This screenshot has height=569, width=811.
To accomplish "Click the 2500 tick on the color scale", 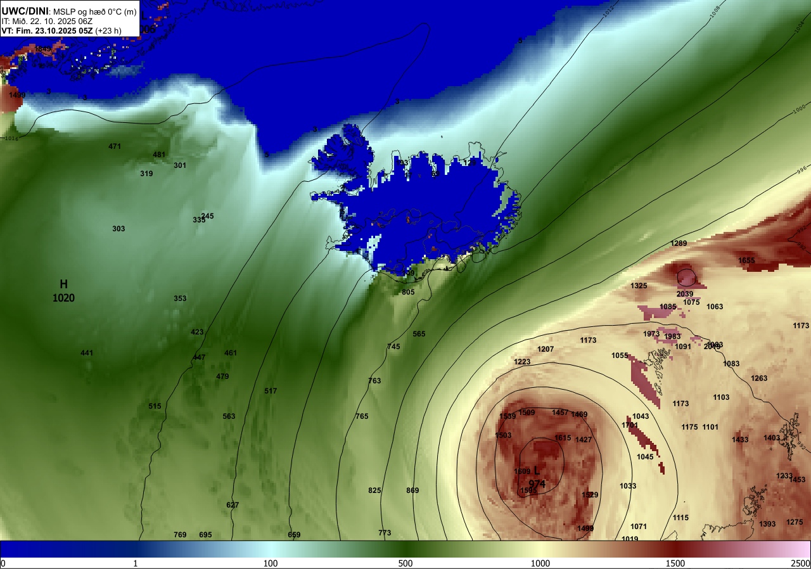I will click(x=801, y=563).
